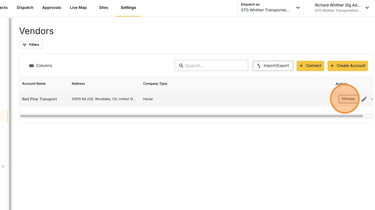Click the Hauler company type cell
375x210 pixels.
click(148, 99)
